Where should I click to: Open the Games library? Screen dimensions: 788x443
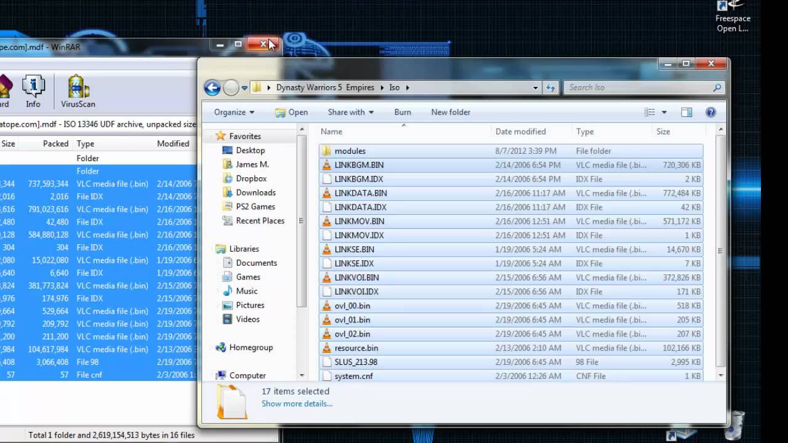point(248,277)
